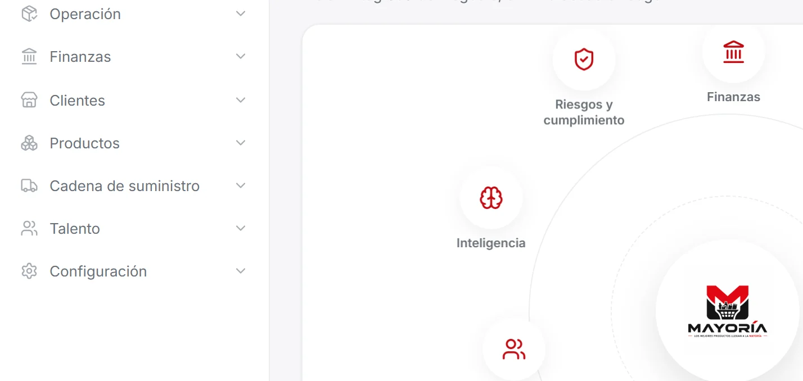803x381 pixels.
Task: Open the Productos menu item
Action: click(x=134, y=143)
